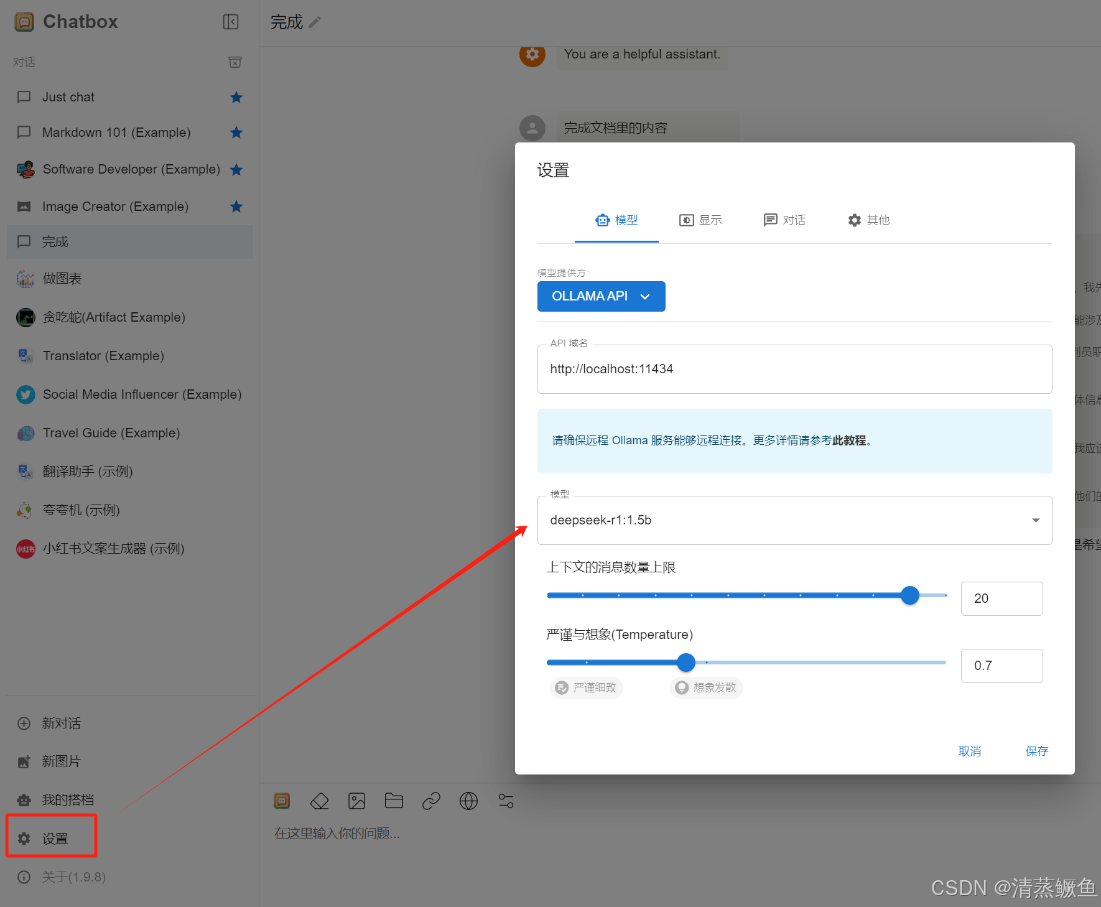1101x907 pixels.
Task: Open 翻译助手 (示例) conversation
Action: pos(129,472)
